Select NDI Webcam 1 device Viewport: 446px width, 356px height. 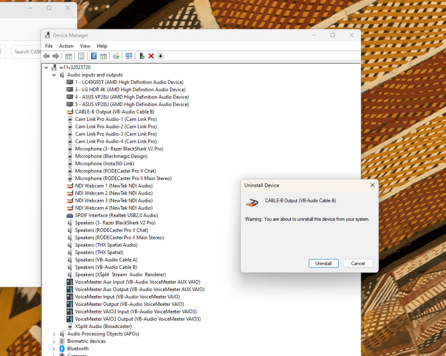click(114, 186)
